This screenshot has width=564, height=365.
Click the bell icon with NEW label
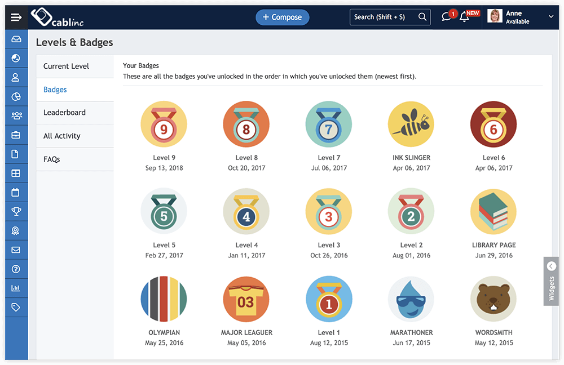click(x=465, y=18)
